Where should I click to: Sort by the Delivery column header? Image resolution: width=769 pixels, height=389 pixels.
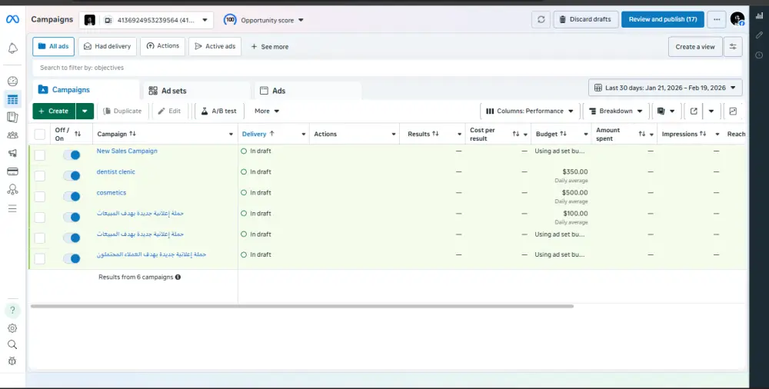(x=258, y=134)
